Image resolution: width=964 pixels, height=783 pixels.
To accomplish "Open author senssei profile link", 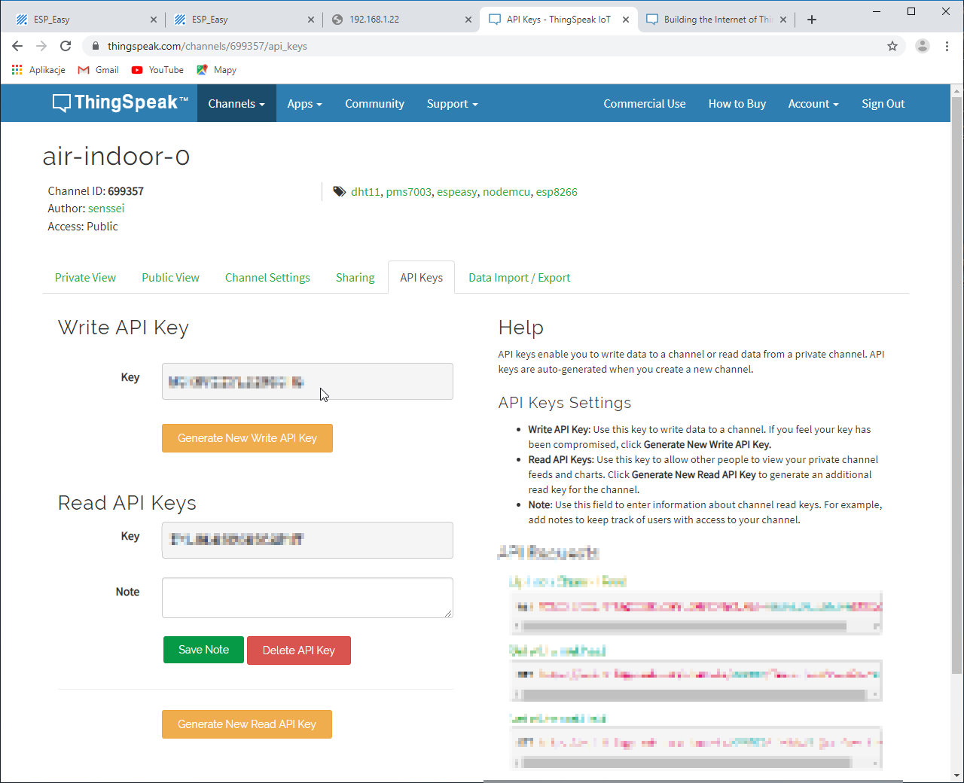I will coord(106,209).
